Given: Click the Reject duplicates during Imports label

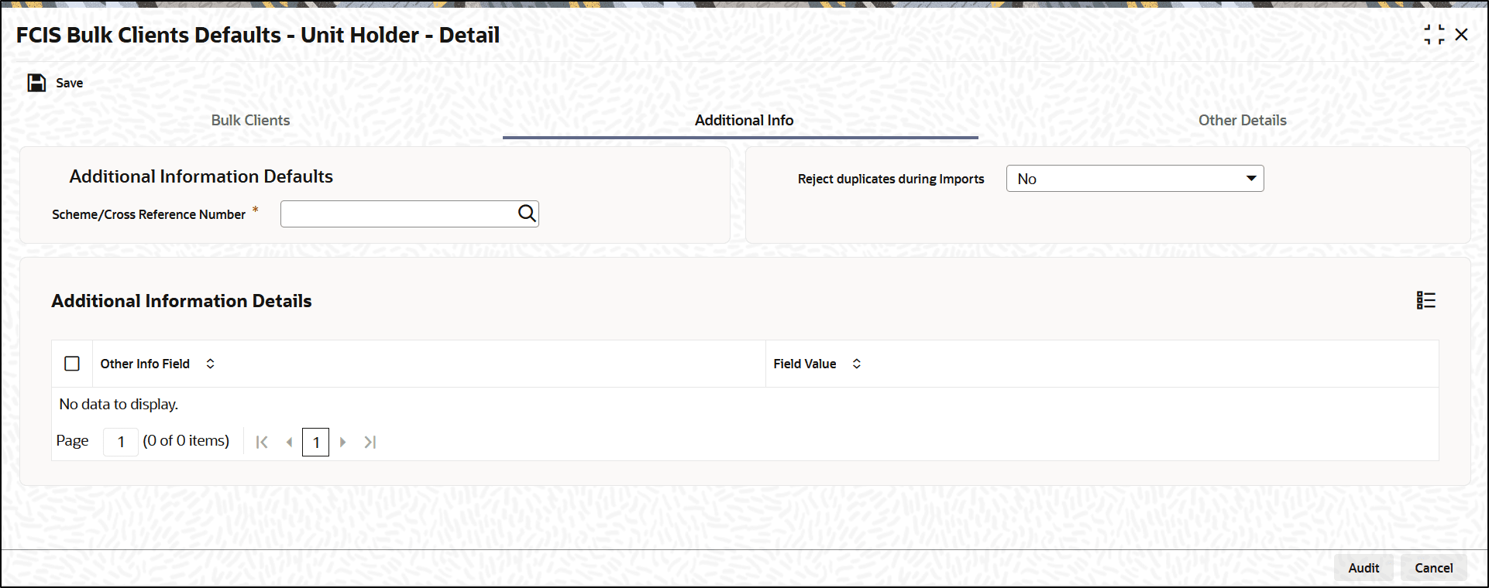Looking at the screenshot, I should (891, 179).
